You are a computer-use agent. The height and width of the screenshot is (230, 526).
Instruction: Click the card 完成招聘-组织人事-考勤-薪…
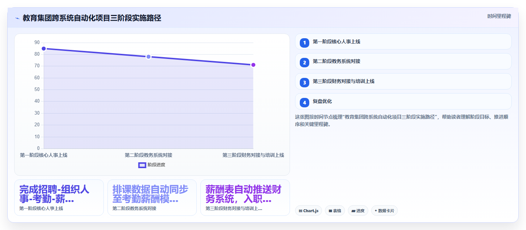point(59,198)
